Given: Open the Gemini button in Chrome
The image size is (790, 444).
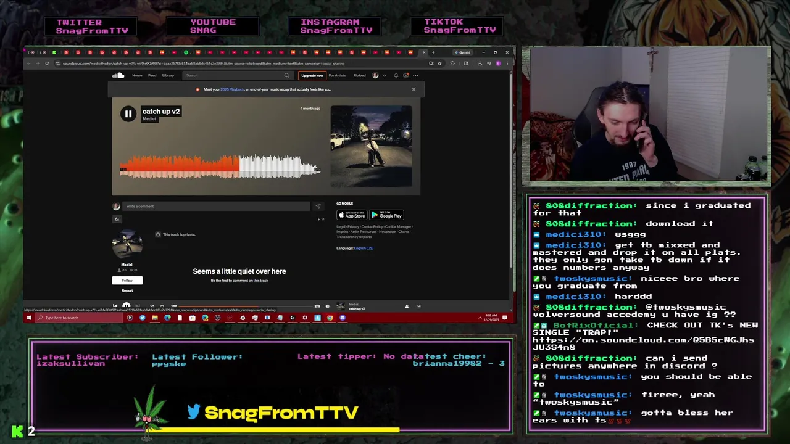Looking at the screenshot, I should 463,52.
